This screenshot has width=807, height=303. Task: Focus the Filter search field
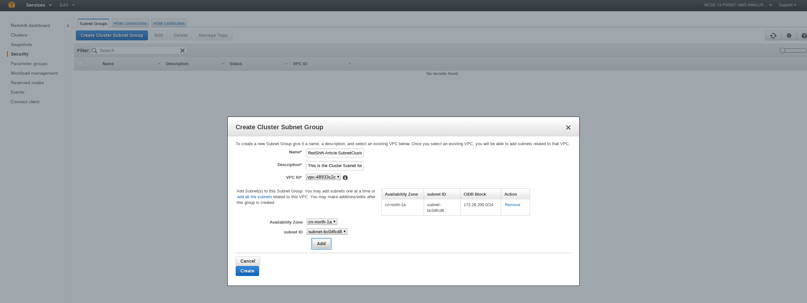point(139,50)
